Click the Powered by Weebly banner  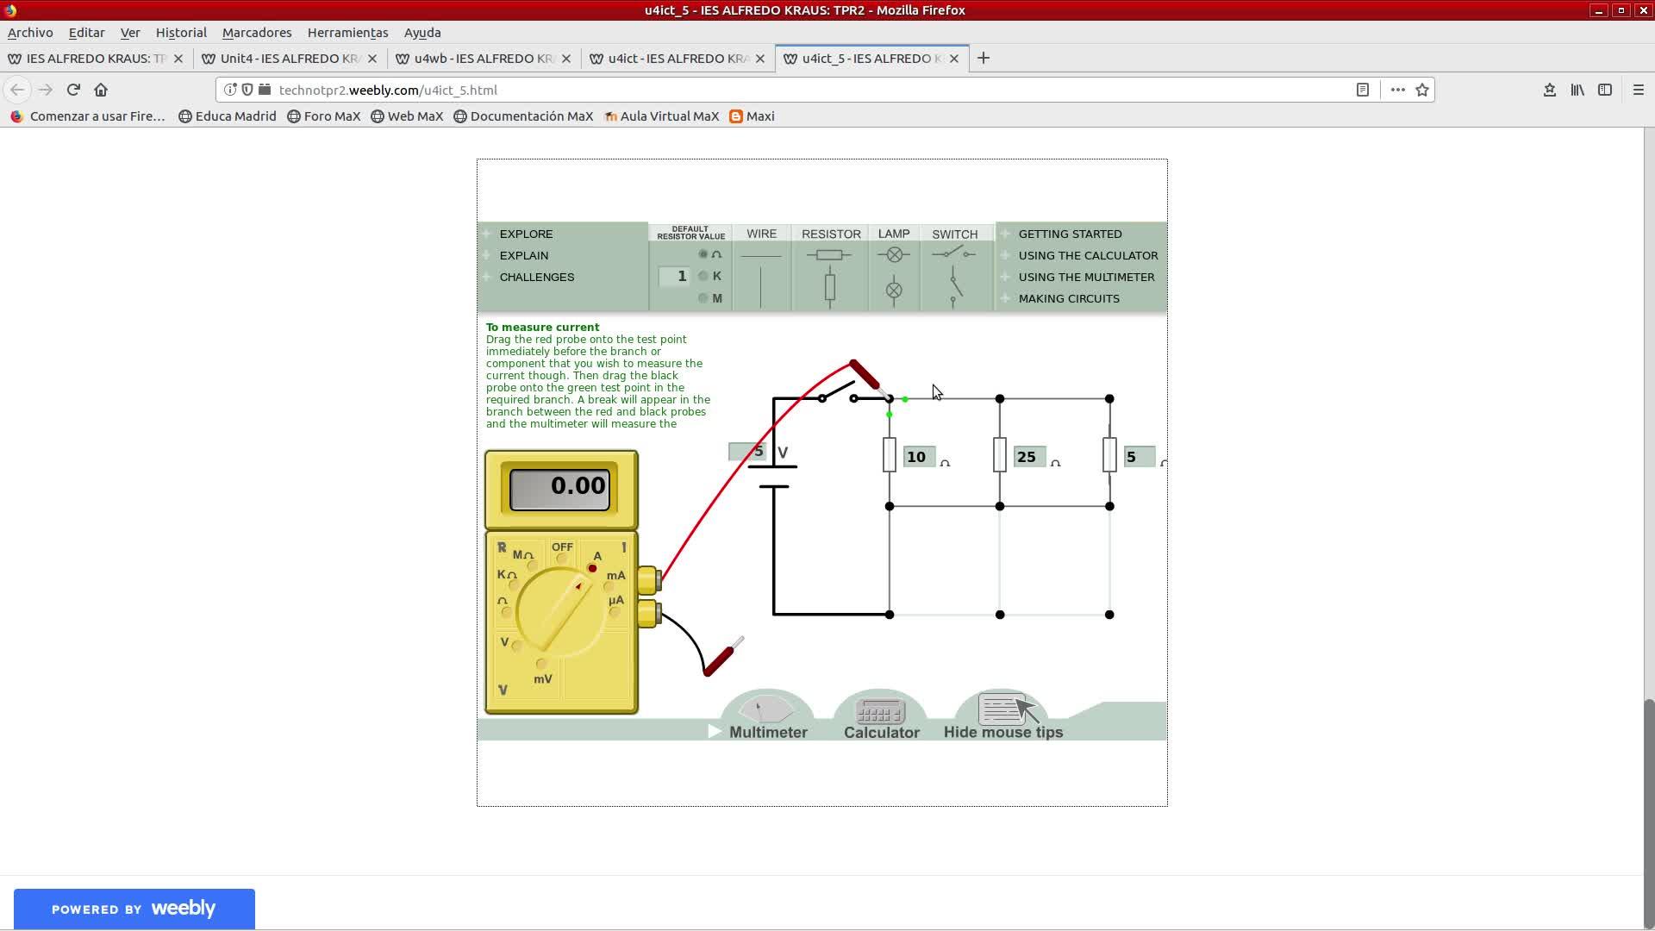point(134,909)
